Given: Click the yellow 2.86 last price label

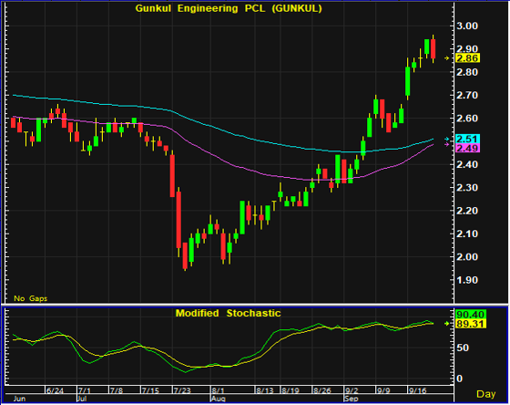Looking at the screenshot, I should 468,58.
